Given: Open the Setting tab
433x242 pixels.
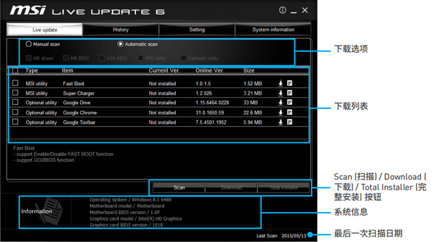Looking at the screenshot, I should (197, 30).
